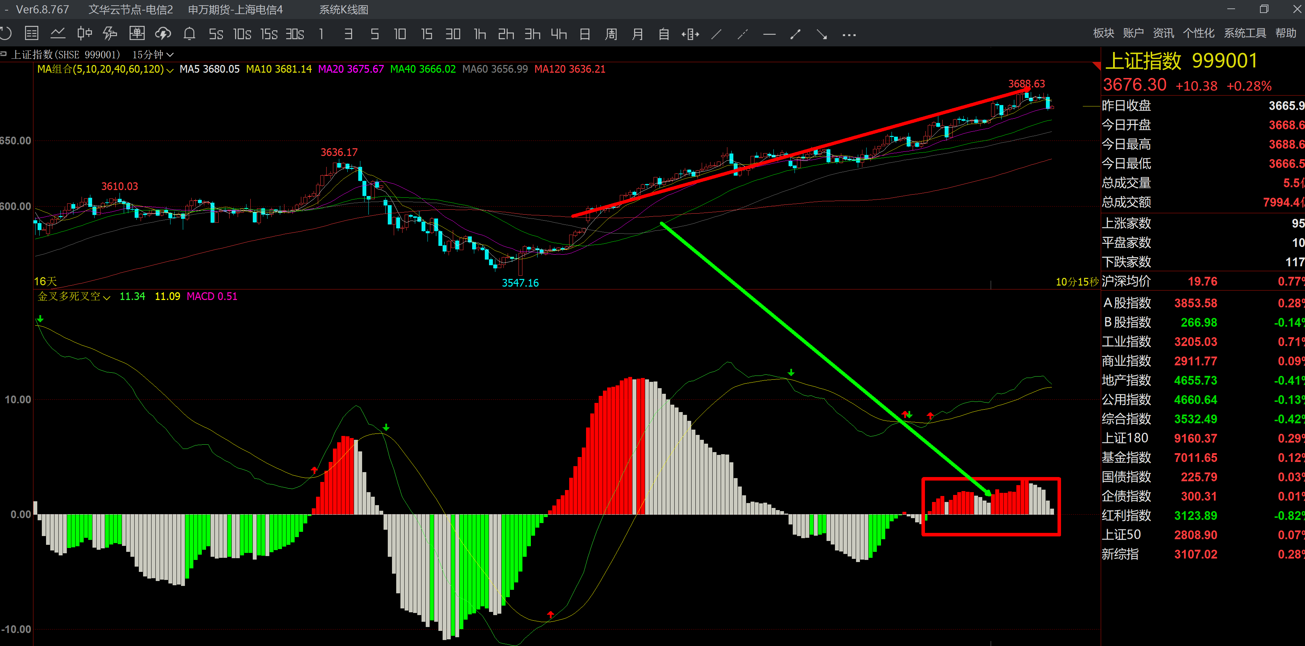Select the 10s period button
The image size is (1305, 646).
coord(242,34)
